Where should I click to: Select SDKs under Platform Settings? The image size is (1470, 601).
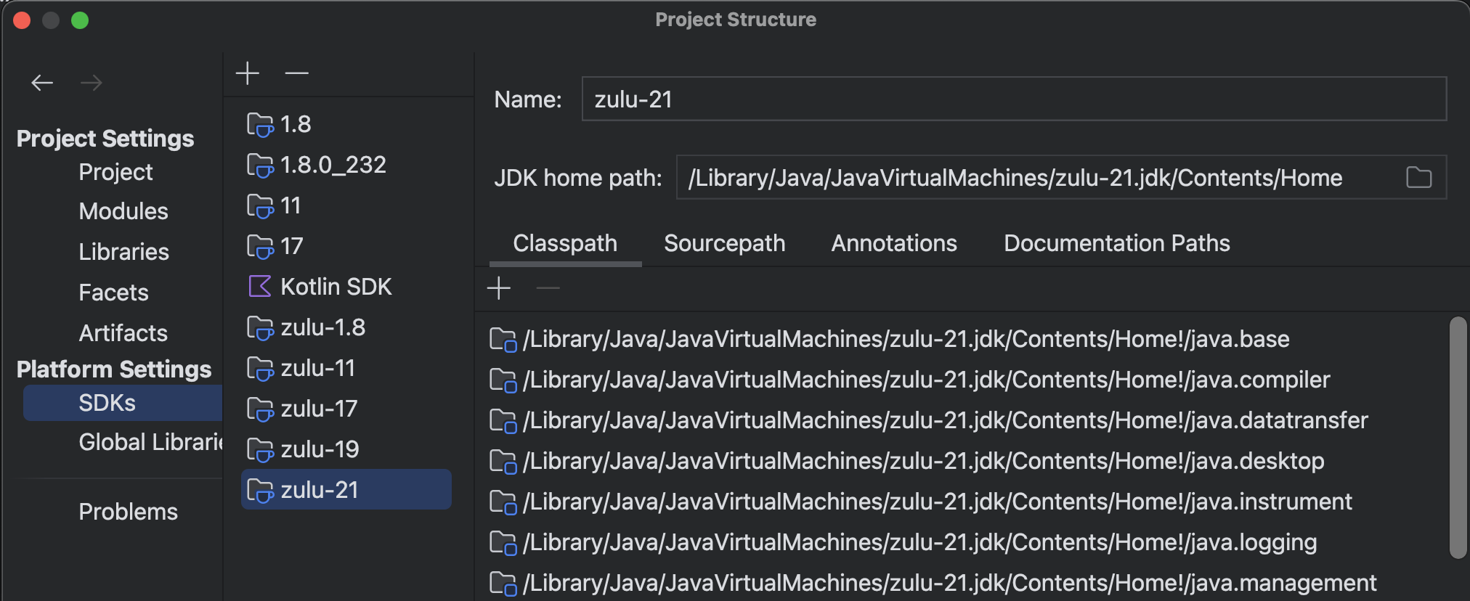pos(123,403)
